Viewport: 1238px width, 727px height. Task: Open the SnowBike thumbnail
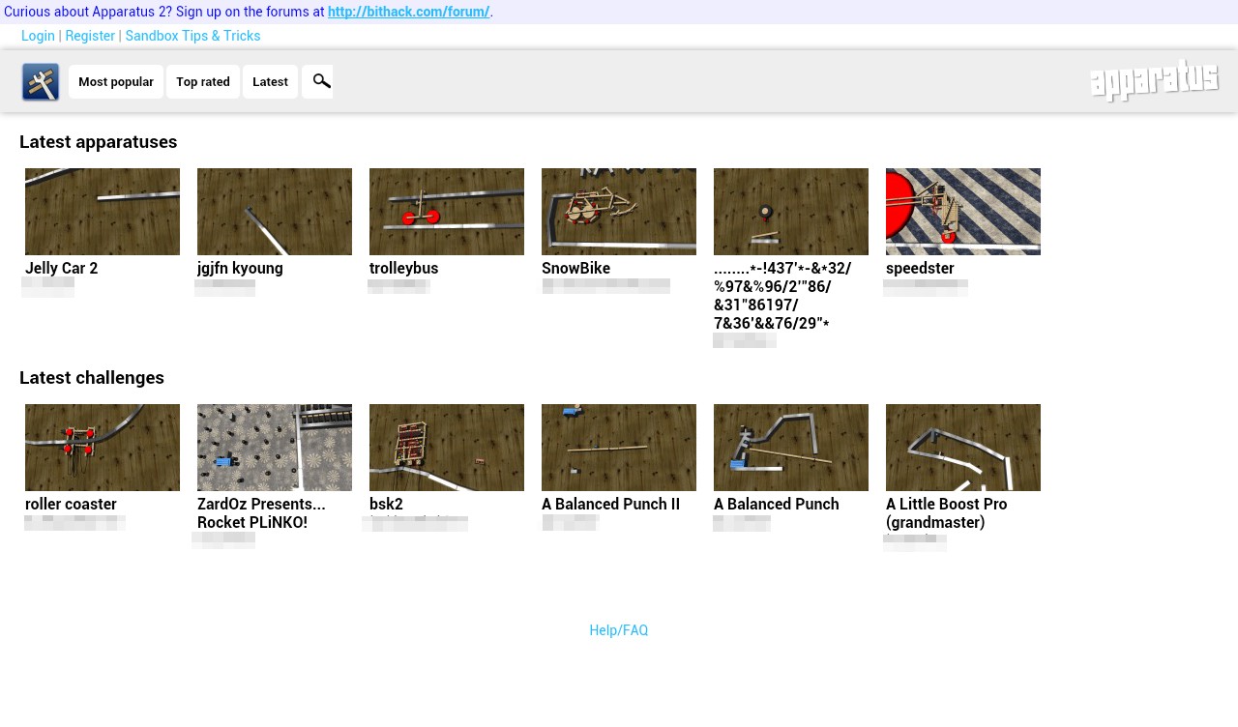click(x=619, y=212)
